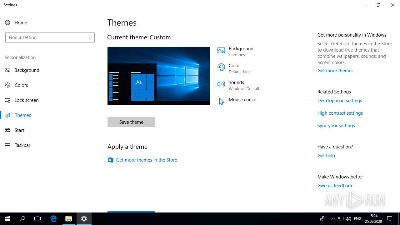The width and height of the screenshot is (400, 225).
Task: Click the current theme preview thumbnail
Action: click(159, 76)
